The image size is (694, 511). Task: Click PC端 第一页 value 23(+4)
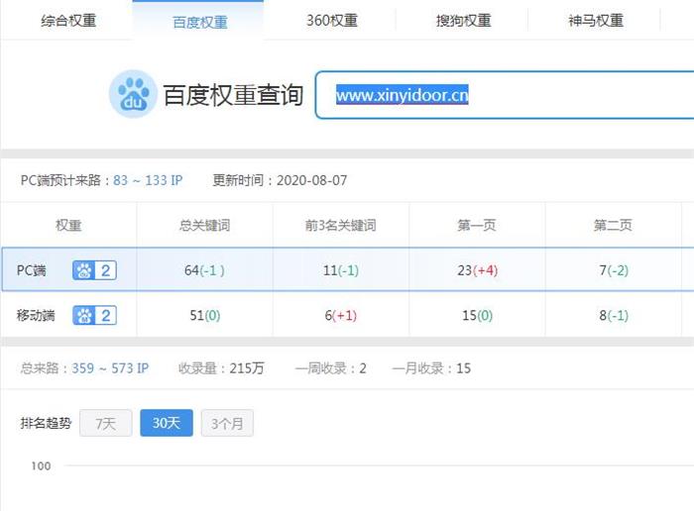tap(478, 270)
